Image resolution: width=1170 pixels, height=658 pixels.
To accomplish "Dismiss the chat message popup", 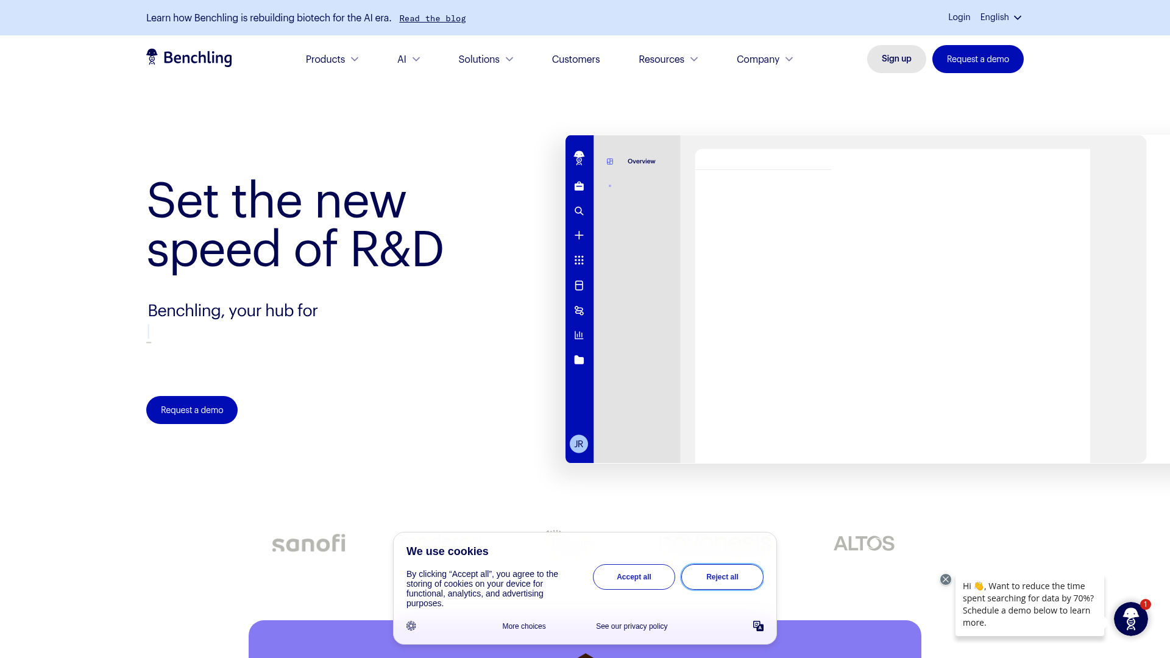I will click(x=946, y=579).
